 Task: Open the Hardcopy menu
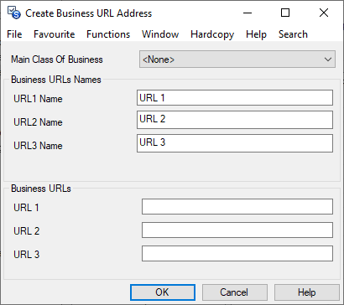tap(212, 34)
